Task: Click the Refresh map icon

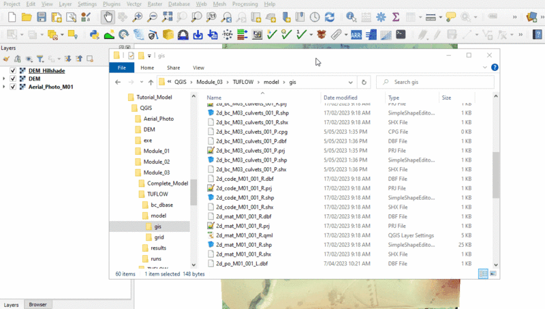Action: tap(330, 16)
